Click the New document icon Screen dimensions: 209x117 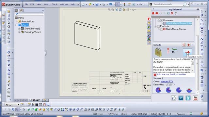pyautogui.click(x=83, y=4)
